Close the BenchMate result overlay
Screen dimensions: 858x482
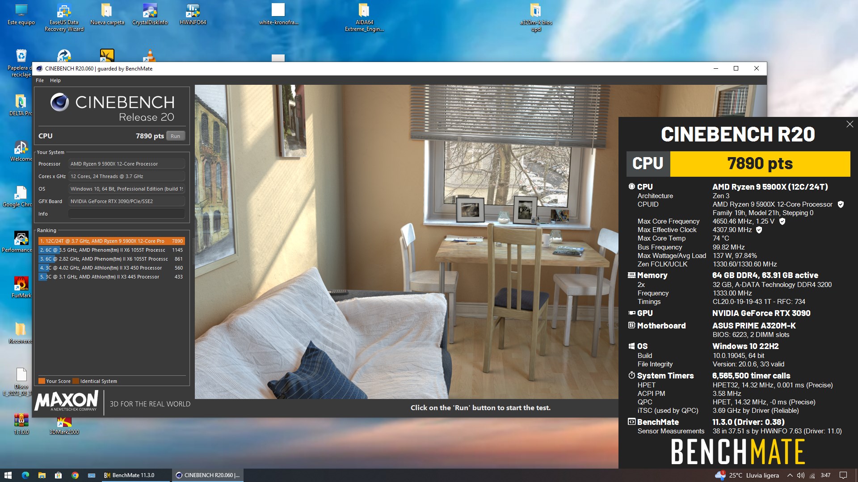(850, 124)
